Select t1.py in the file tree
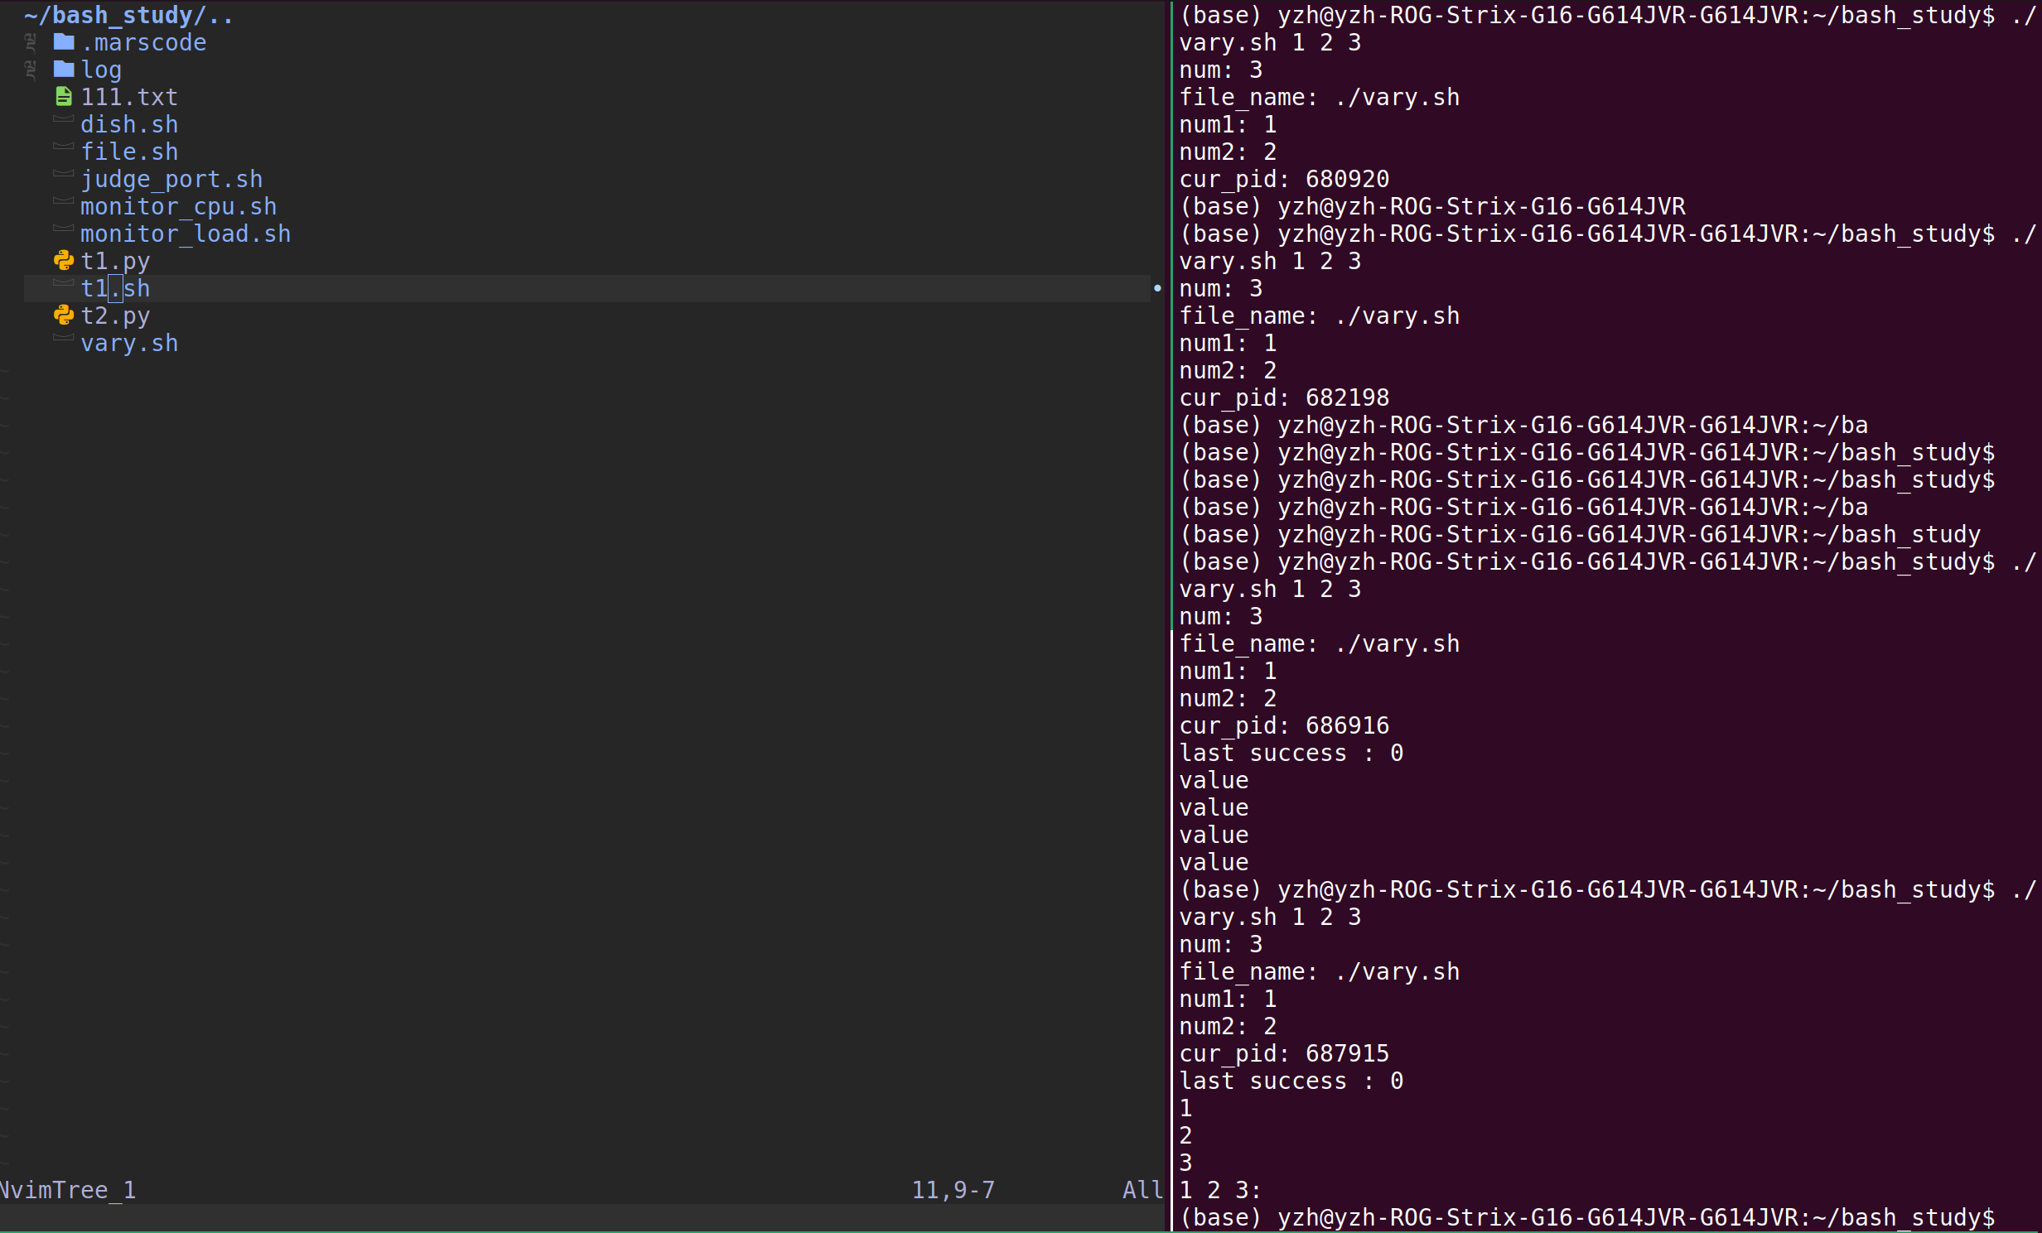 (115, 261)
